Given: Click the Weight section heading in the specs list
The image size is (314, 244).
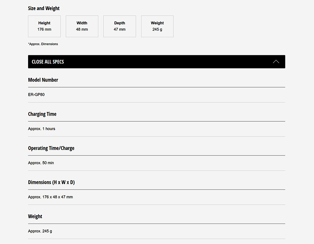Looking at the screenshot, I should pos(35,217).
